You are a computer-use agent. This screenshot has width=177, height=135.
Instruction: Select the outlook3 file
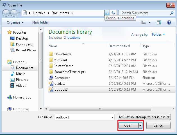pos(112,90)
